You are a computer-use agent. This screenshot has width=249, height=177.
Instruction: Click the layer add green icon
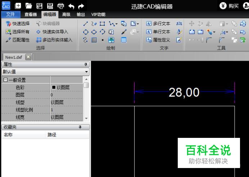point(243,40)
